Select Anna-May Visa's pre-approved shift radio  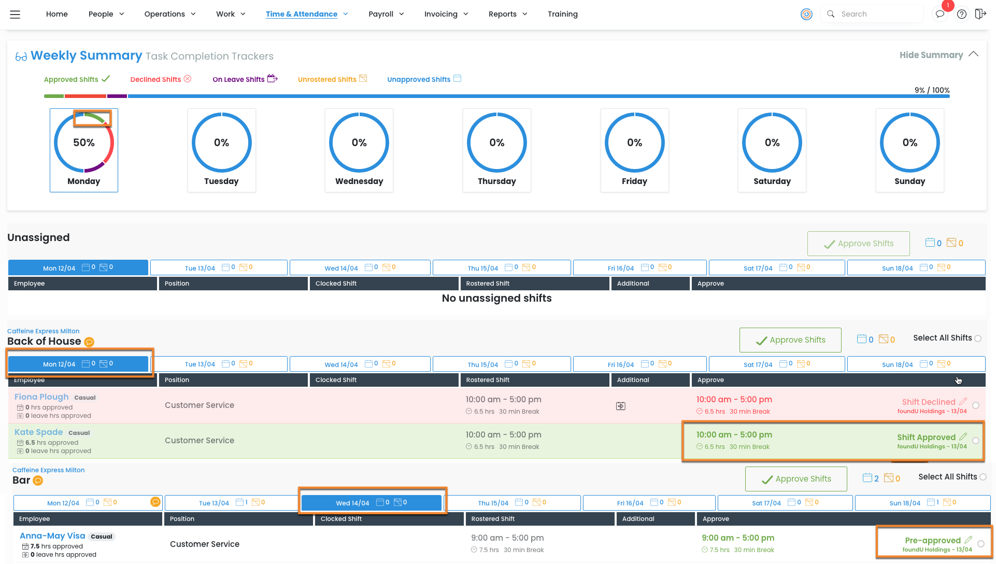point(981,544)
